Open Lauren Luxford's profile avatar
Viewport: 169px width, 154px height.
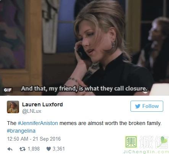[x=13, y=107]
